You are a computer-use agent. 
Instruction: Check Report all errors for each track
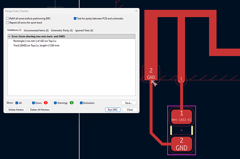pos(8,22)
